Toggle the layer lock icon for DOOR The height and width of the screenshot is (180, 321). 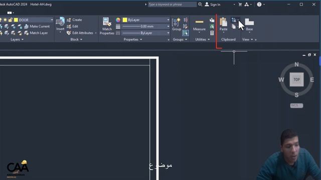10,20
